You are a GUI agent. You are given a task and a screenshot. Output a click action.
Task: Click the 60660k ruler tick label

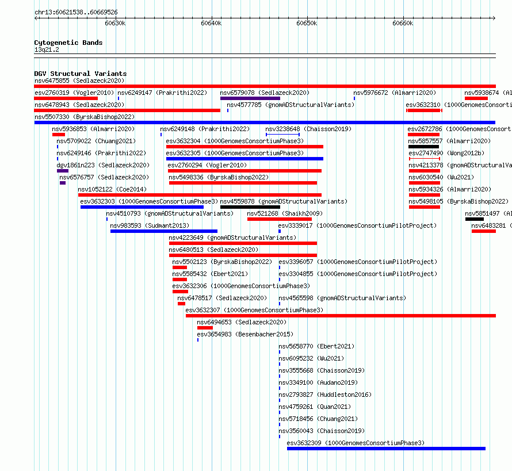(403, 23)
